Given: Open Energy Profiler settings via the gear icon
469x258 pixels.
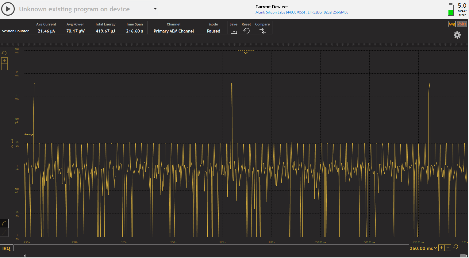Looking at the screenshot, I should coord(457,35).
